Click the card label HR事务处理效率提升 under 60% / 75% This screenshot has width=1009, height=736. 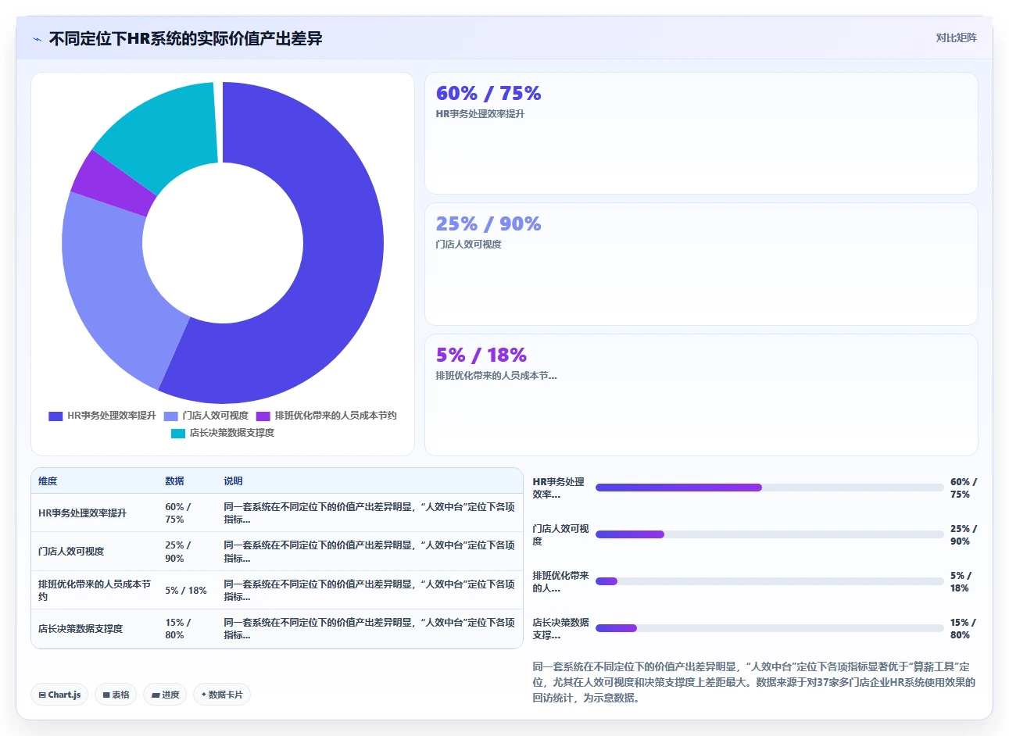(x=480, y=114)
